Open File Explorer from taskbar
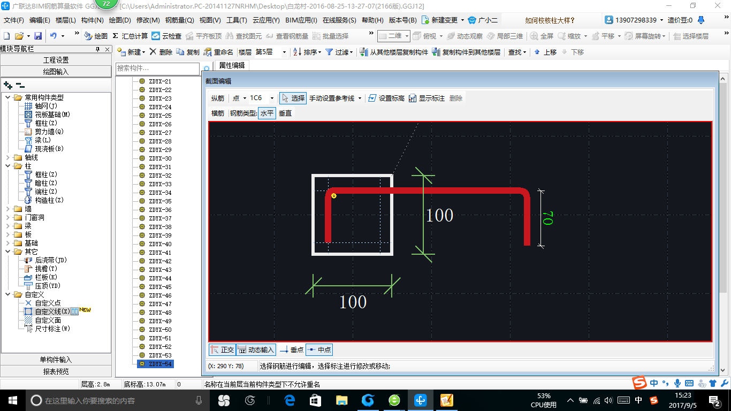731x411 pixels. [341, 400]
